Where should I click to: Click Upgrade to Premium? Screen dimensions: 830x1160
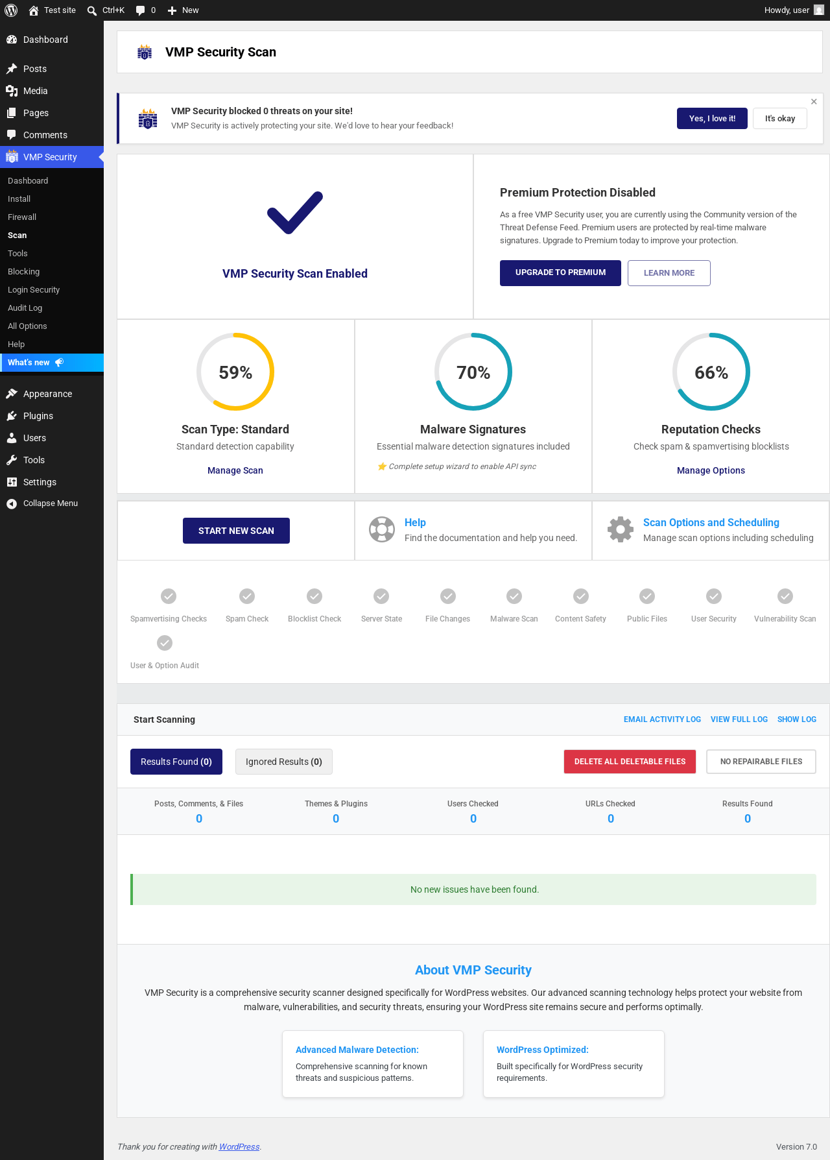coord(560,273)
